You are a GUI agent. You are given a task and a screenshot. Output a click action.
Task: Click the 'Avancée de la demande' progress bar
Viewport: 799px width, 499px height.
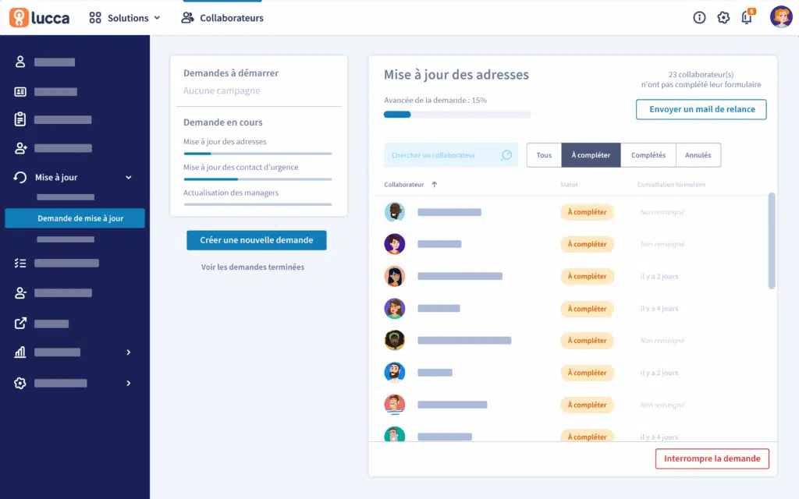click(457, 115)
